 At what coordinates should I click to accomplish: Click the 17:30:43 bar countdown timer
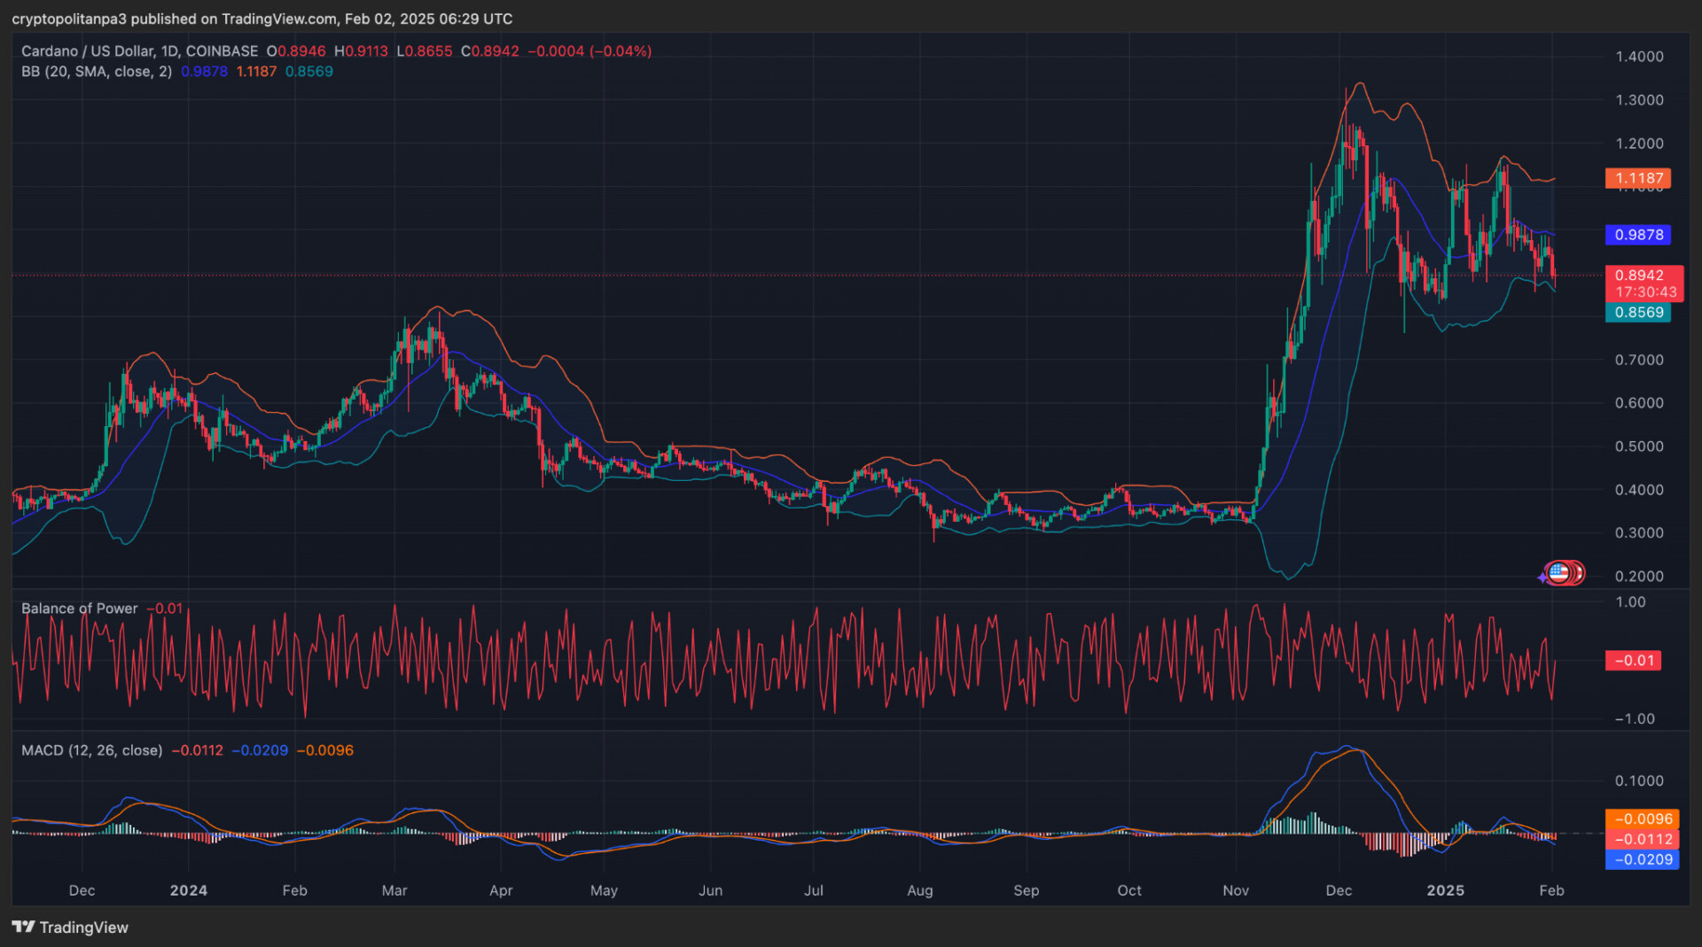pyautogui.click(x=1645, y=292)
